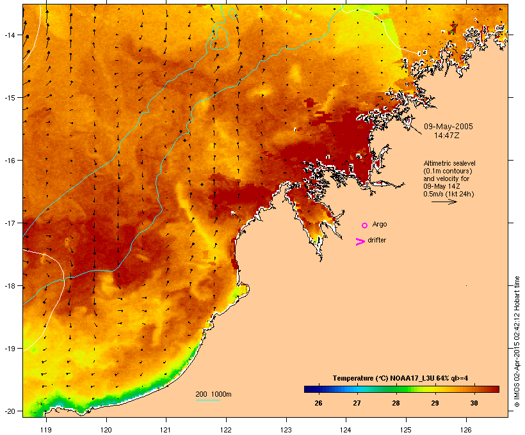Image resolution: width=525 pixels, height=435 pixels.
Task: Click the 26 value under color bar
Action: (318, 403)
